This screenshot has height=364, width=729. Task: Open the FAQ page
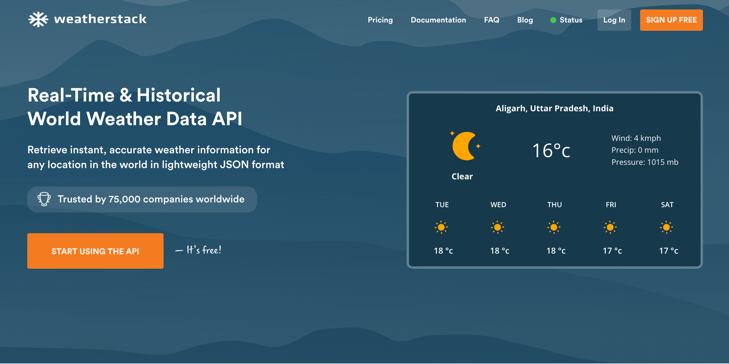492,20
